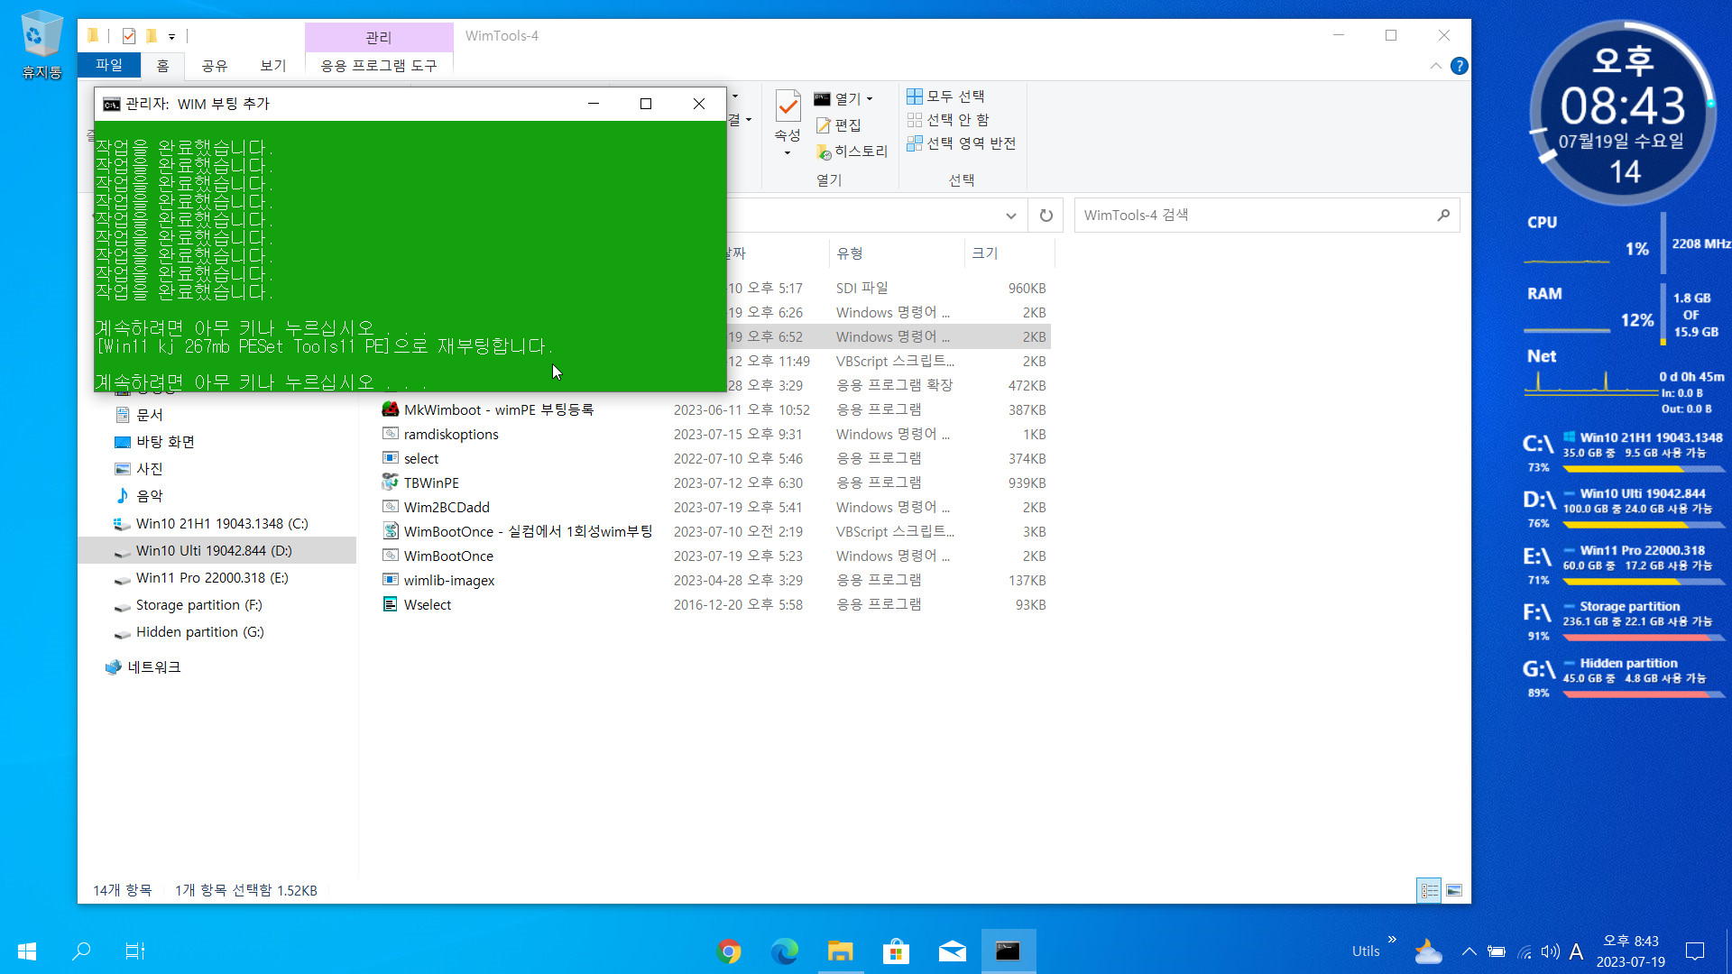Expand the Open (열기) dropdown arrow

point(870,99)
